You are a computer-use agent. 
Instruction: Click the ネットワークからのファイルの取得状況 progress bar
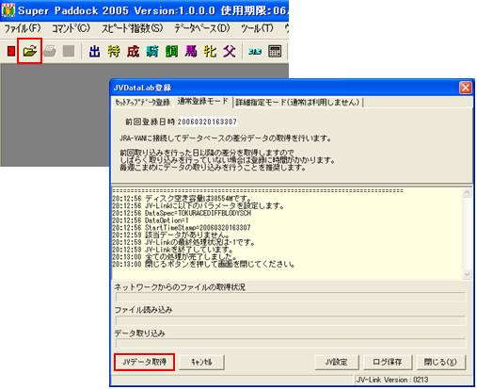pos(291,297)
